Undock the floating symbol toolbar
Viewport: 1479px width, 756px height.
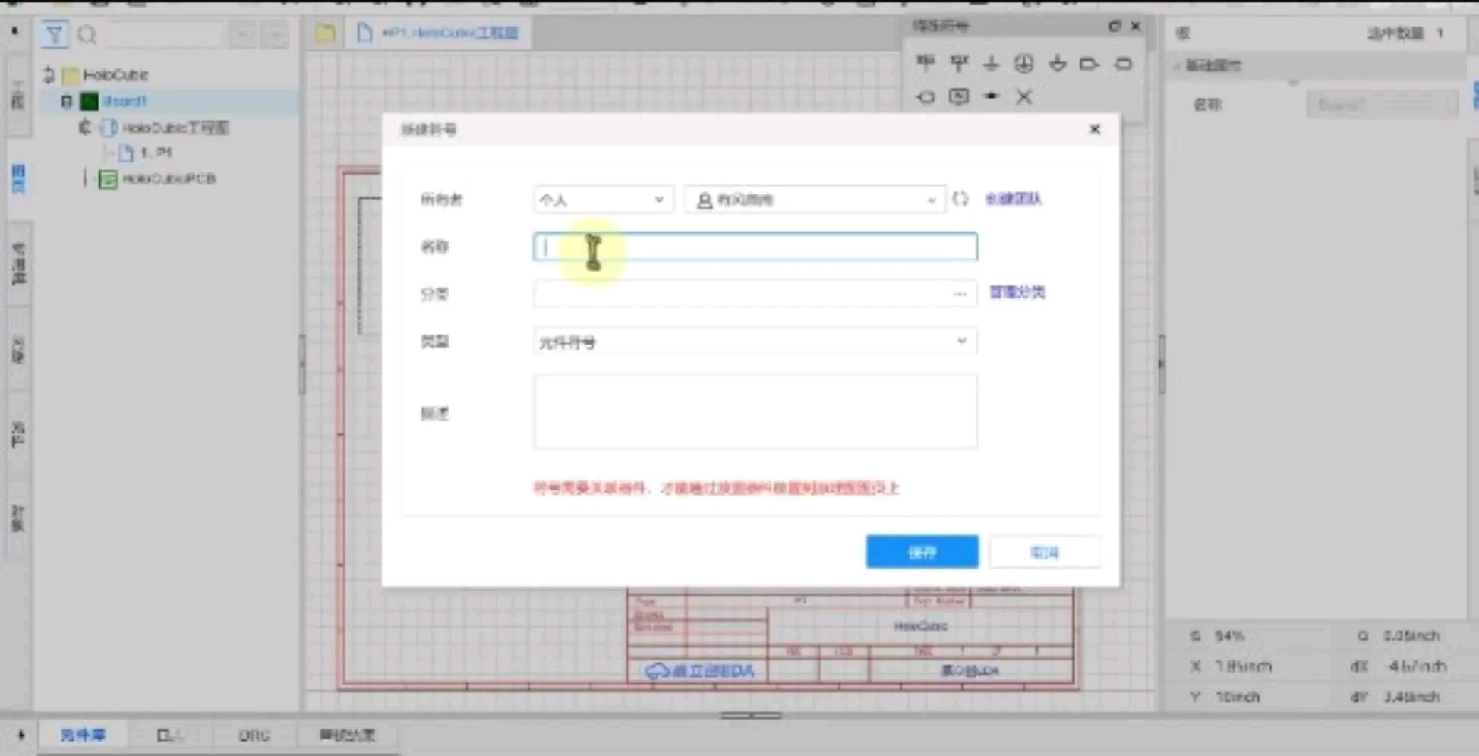click(x=1115, y=26)
